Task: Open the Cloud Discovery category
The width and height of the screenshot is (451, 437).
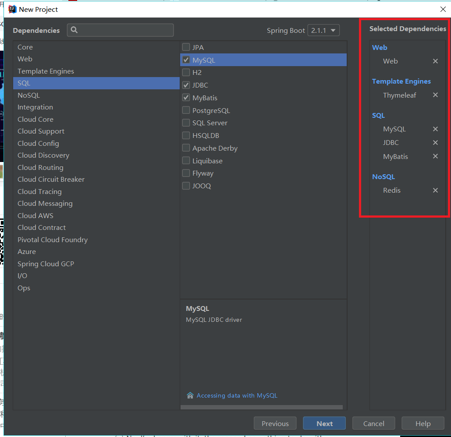Action: [x=96, y=155]
